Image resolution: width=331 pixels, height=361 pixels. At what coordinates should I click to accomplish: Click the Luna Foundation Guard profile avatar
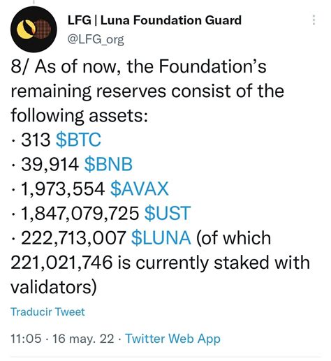click(34, 29)
